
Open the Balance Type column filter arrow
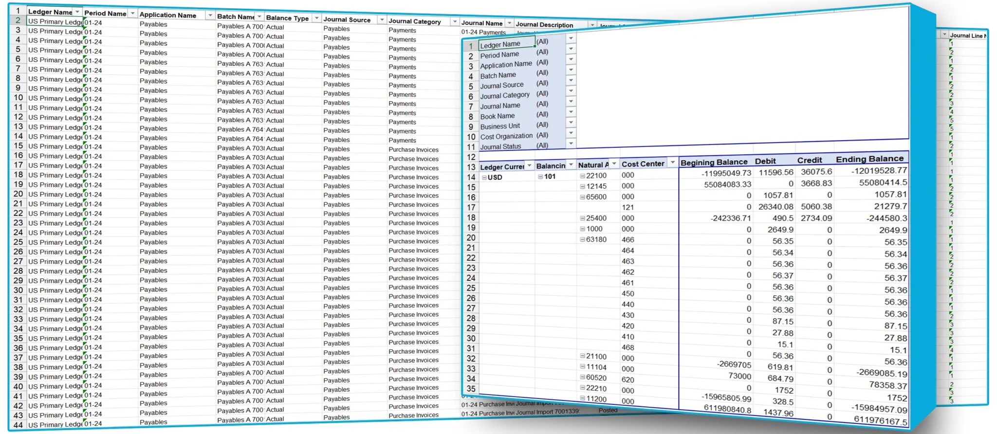(x=316, y=18)
